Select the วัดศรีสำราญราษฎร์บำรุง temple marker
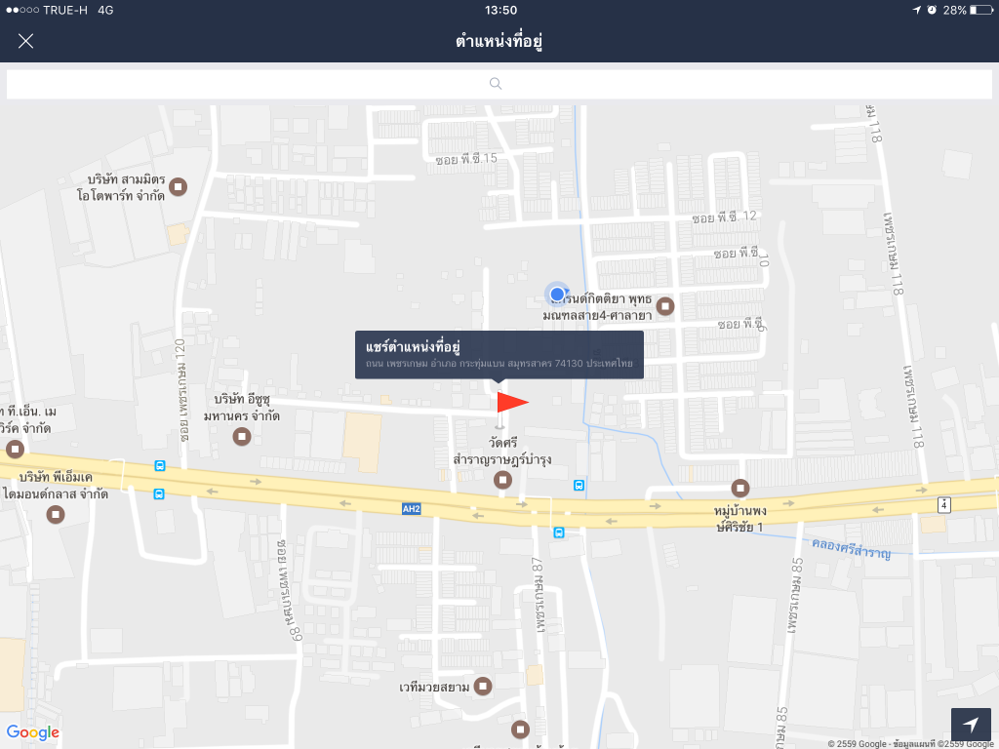Screen dimensions: 999x749 (x=502, y=479)
